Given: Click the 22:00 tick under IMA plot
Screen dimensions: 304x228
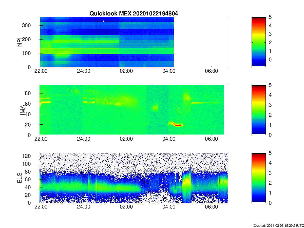Looking at the screenshot, I should [x=41, y=139].
